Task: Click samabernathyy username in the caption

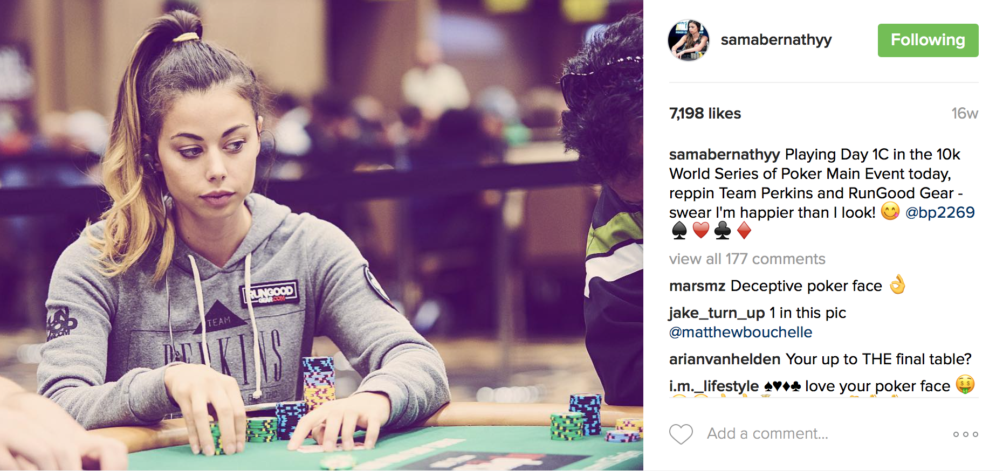Action: [724, 155]
